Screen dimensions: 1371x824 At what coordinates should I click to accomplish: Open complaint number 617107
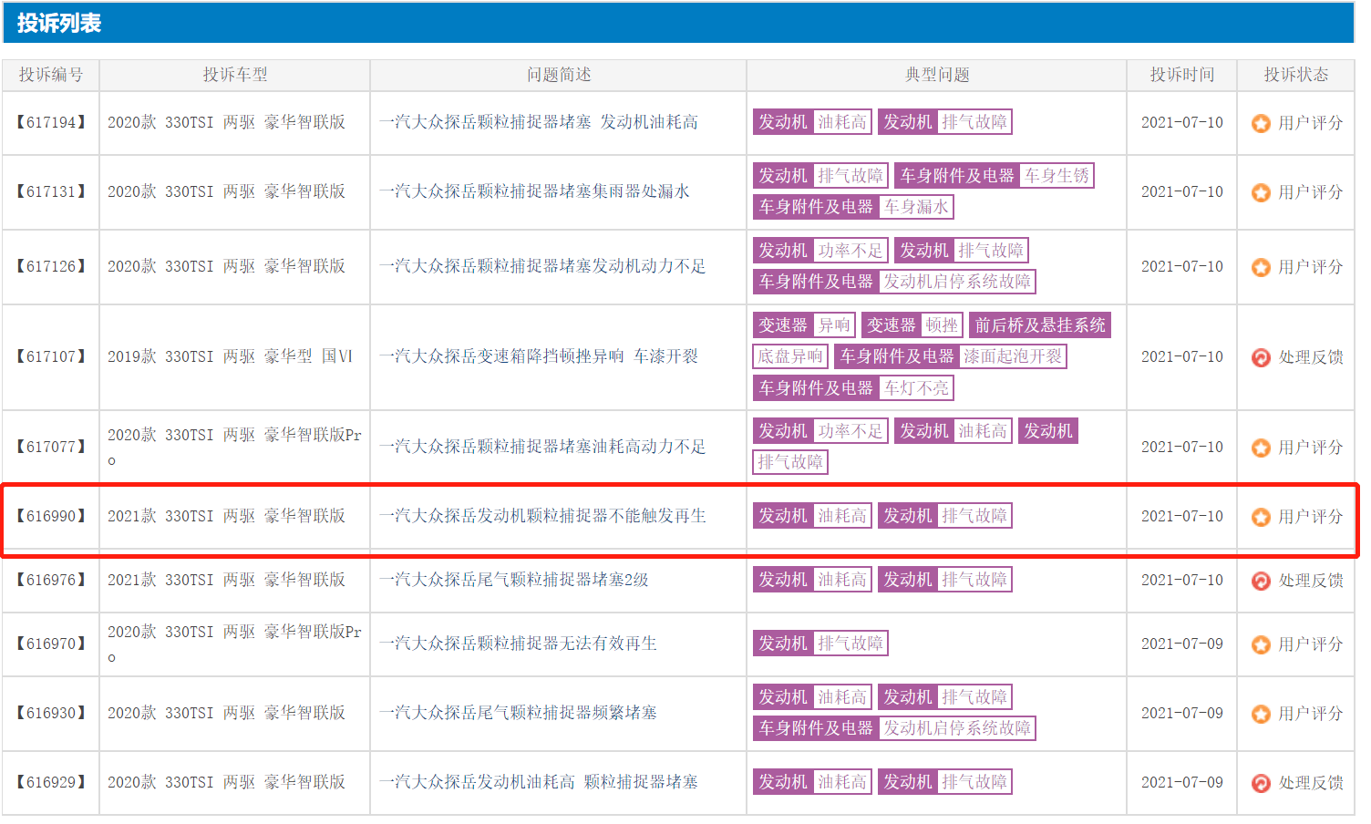(51, 356)
